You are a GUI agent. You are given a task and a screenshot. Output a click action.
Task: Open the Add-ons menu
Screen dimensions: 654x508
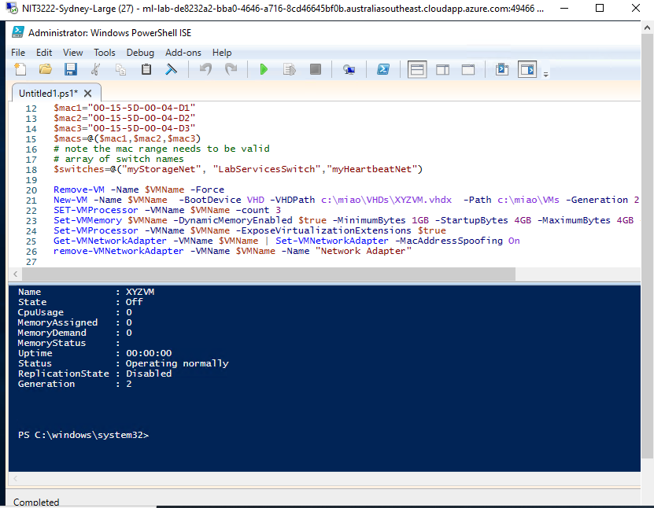tap(183, 53)
